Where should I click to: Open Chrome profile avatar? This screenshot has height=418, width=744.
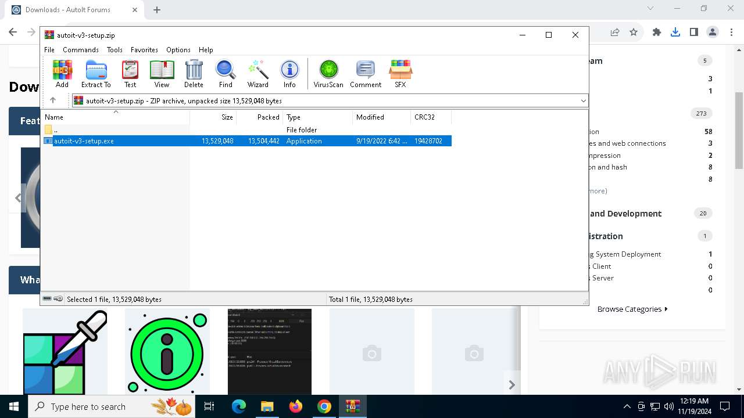pyautogui.click(x=713, y=32)
